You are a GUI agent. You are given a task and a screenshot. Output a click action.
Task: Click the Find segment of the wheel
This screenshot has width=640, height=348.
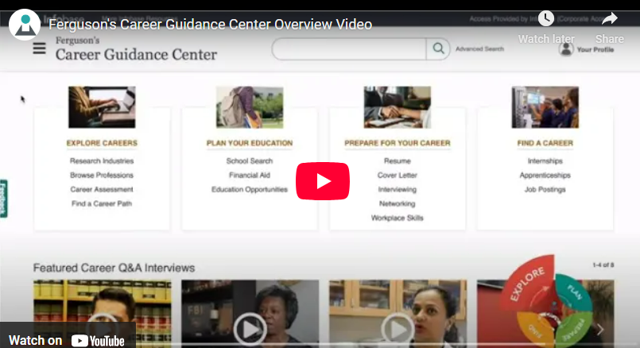coord(535,330)
